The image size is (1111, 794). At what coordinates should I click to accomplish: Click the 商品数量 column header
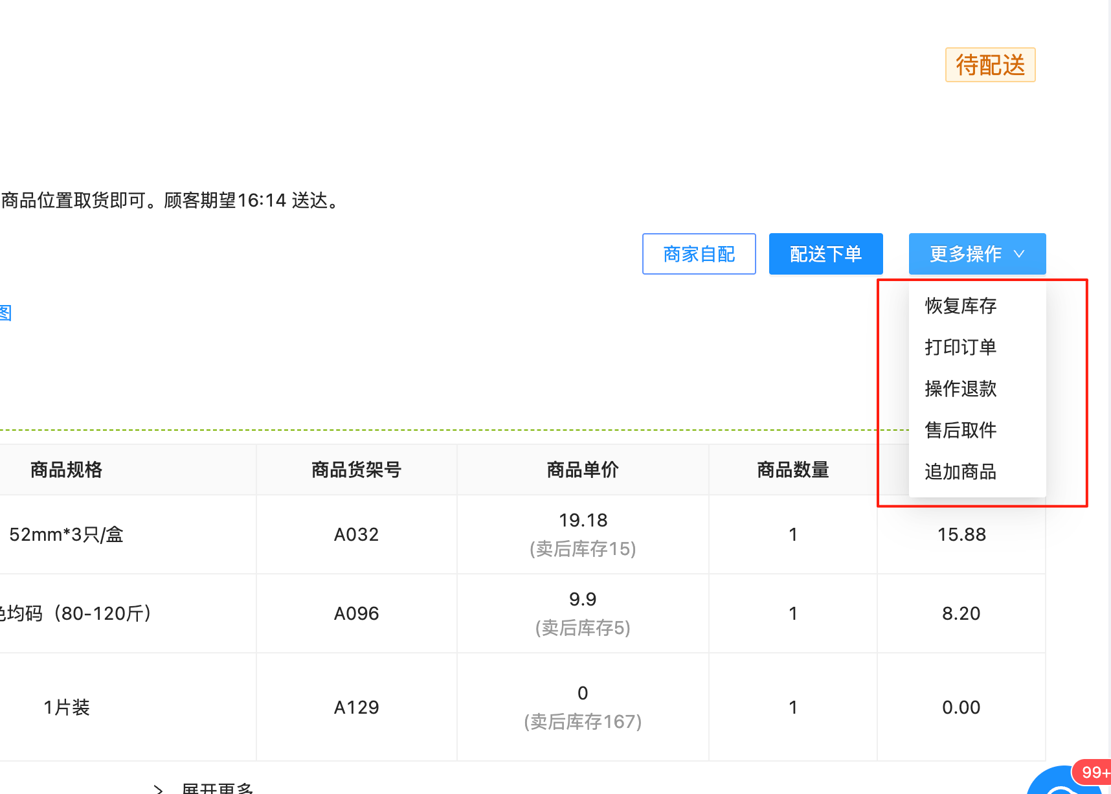pos(792,470)
